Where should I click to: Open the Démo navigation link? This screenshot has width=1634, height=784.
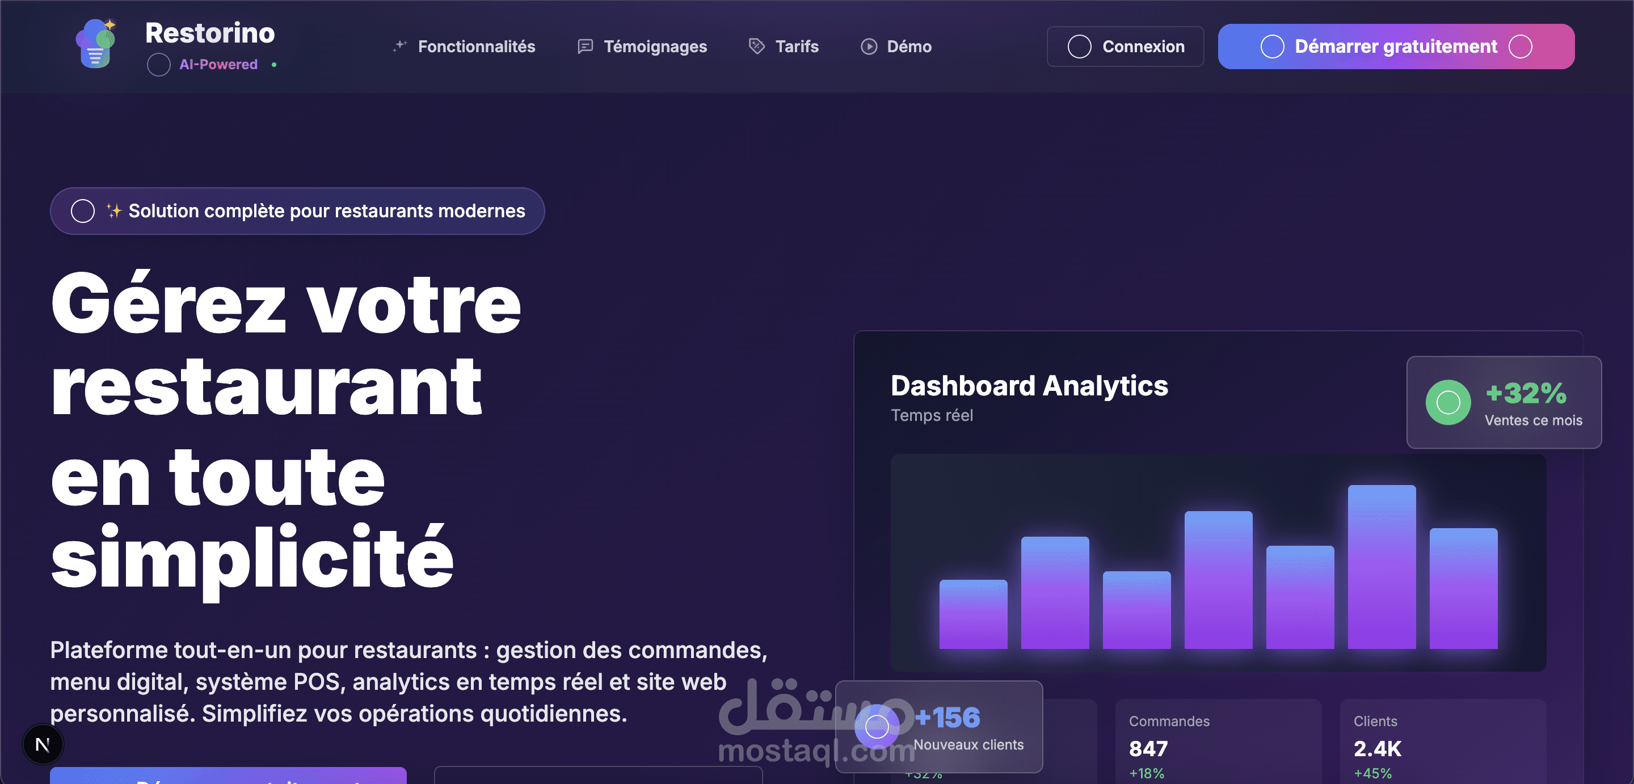(x=908, y=47)
